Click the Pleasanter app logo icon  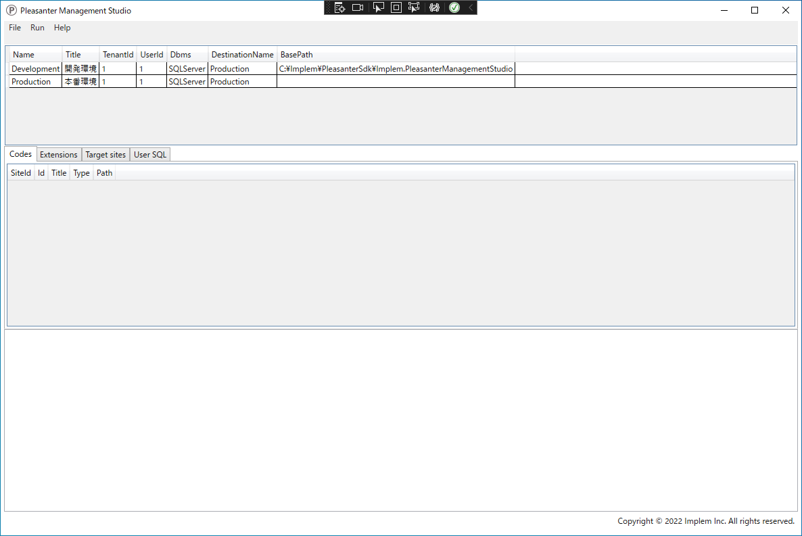pyautogui.click(x=11, y=10)
